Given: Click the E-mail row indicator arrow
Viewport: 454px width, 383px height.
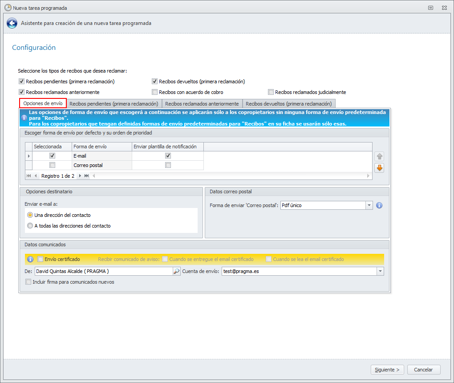Looking at the screenshot, I should 28,156.
